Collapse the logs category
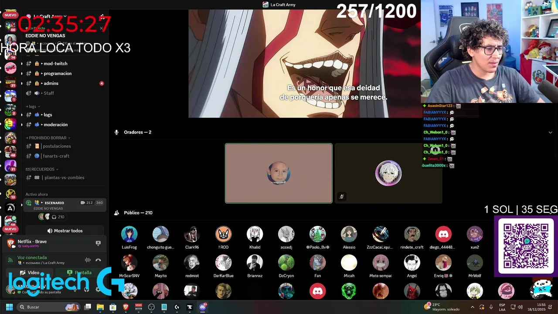 33,106
